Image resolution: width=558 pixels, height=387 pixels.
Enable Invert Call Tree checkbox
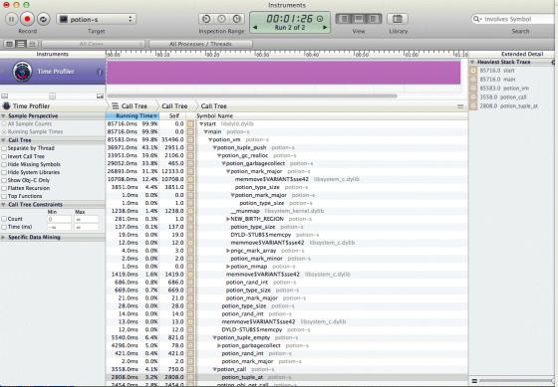[x=4, y=156]
